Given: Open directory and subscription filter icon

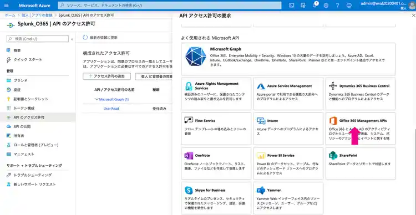Looking at the screenshot, I should click(x=303, y=6).
